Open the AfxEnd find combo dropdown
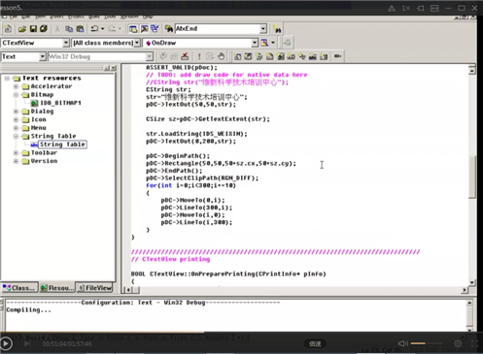The width and height of the screenshot is (483, 354). tap(263, 29)
